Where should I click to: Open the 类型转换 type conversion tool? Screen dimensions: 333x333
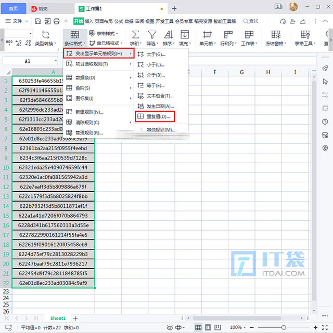click(x=45, y=38)
